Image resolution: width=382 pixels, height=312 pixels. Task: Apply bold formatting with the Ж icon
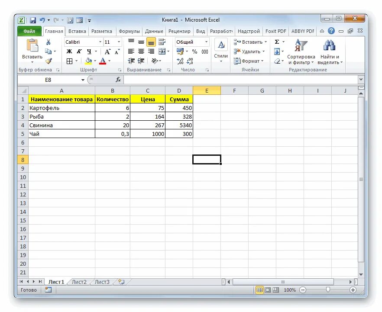click(69, 51)
